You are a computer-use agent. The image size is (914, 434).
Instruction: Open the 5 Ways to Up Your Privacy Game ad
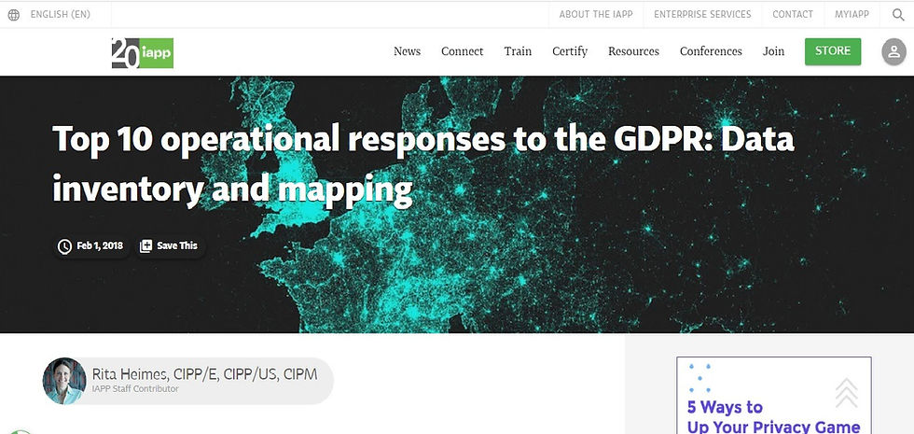773,396
